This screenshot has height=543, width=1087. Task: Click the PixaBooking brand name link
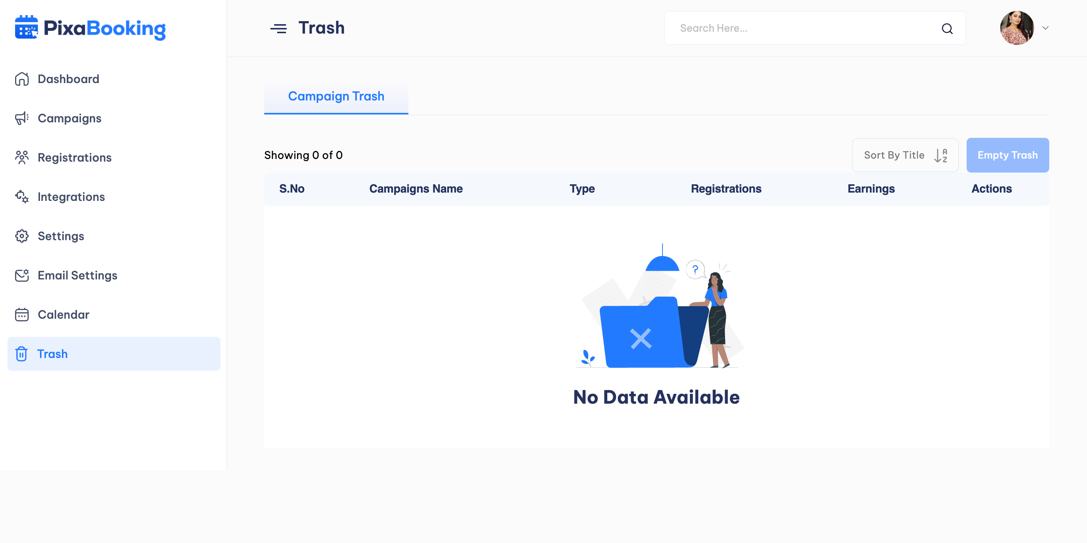[x=105, y=29]
